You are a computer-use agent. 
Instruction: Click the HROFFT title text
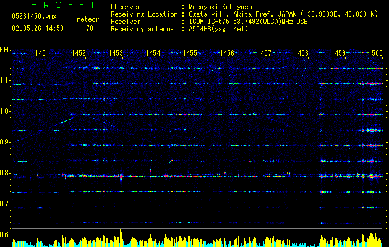[x=64, y=5]
